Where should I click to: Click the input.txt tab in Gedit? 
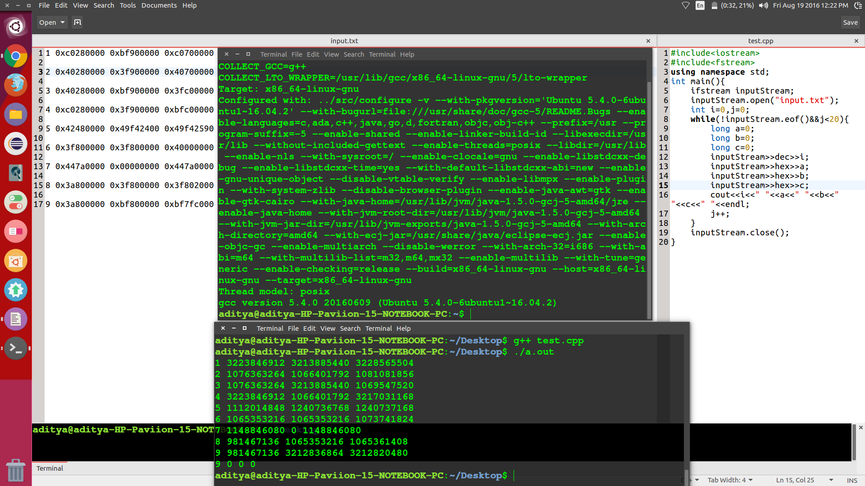coord(345,40)
